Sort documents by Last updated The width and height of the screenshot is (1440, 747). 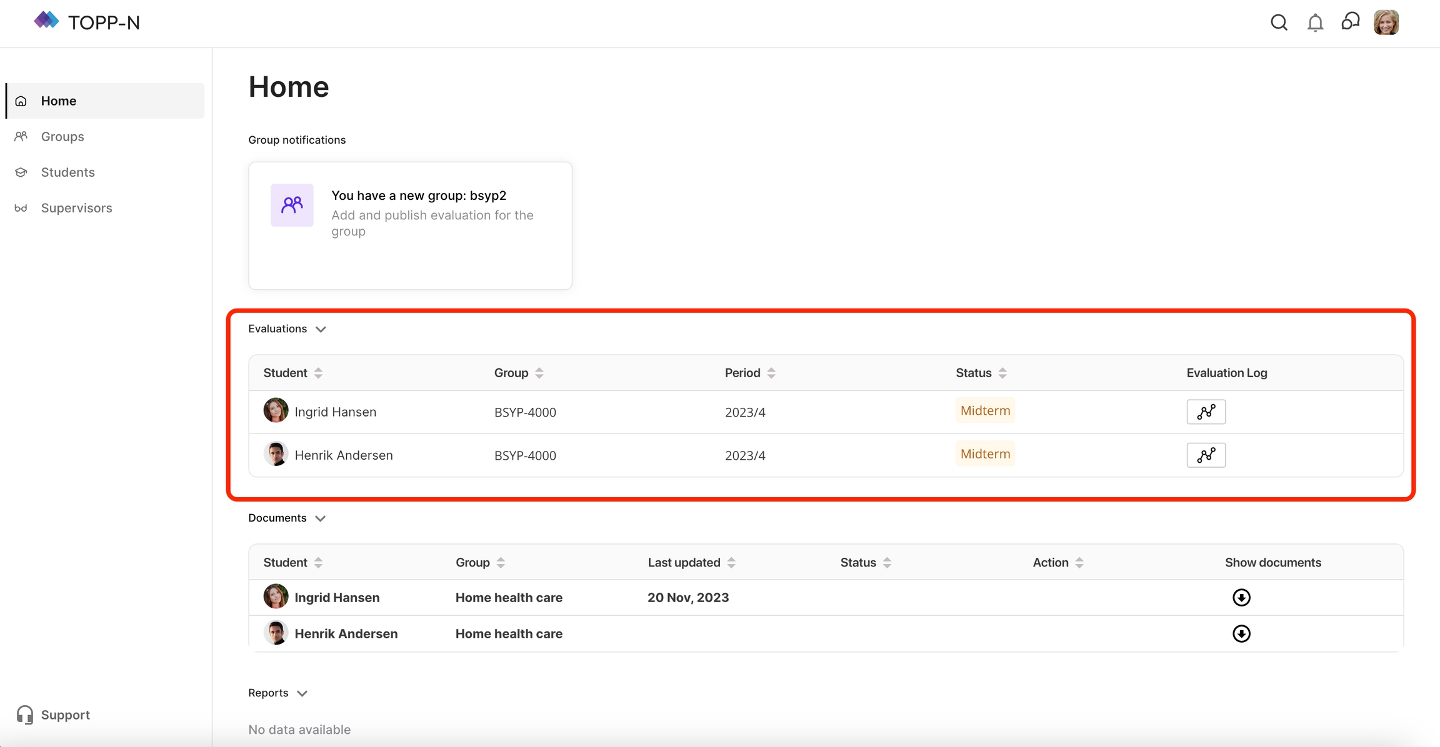(x=731, y=563)
